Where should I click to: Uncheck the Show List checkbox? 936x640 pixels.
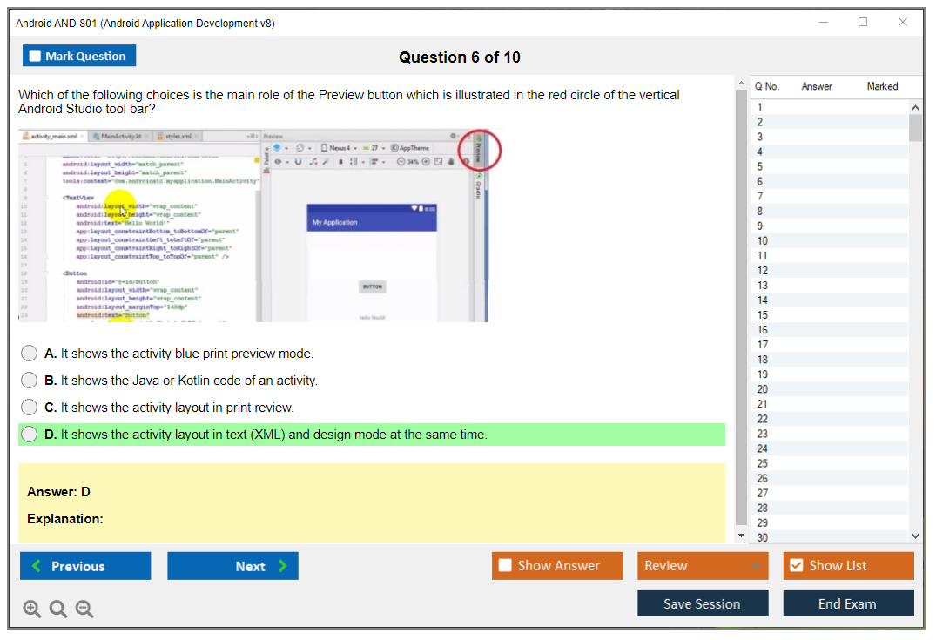796,566
